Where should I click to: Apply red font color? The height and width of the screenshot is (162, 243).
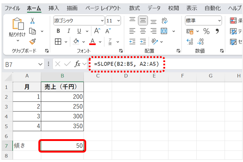click(92, 42)
